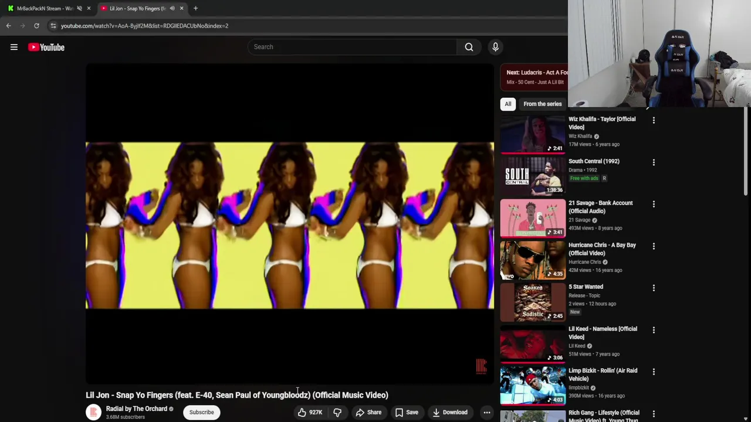751x422 pixels.
Task: Reload the page with the refresh icon
Action: [36, 26]
